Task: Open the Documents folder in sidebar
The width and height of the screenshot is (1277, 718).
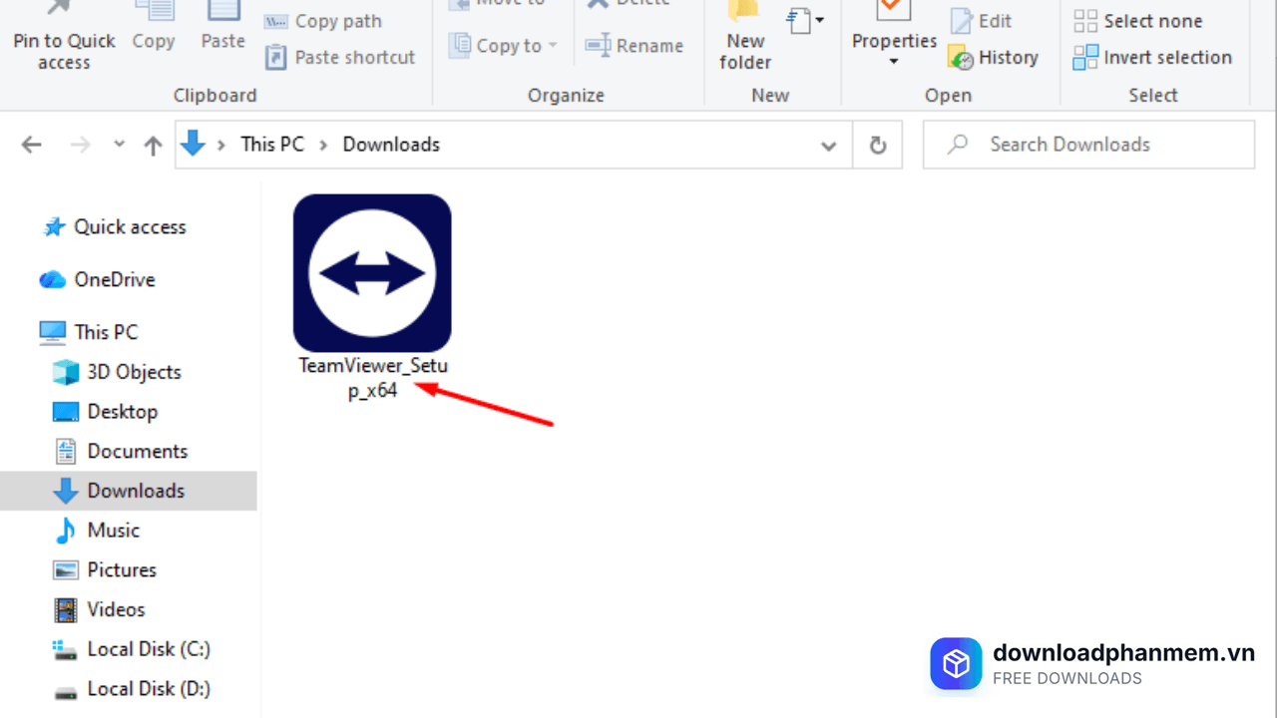Action: pyautogui.click(x=137, y=451)
